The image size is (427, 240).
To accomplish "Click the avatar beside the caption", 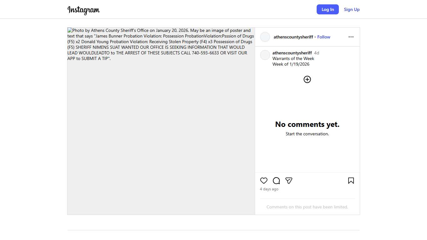I will [x=265, y=55].
